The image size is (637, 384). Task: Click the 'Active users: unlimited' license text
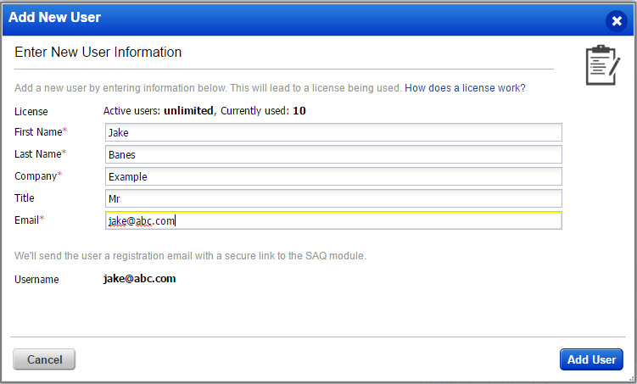[159, 111]
